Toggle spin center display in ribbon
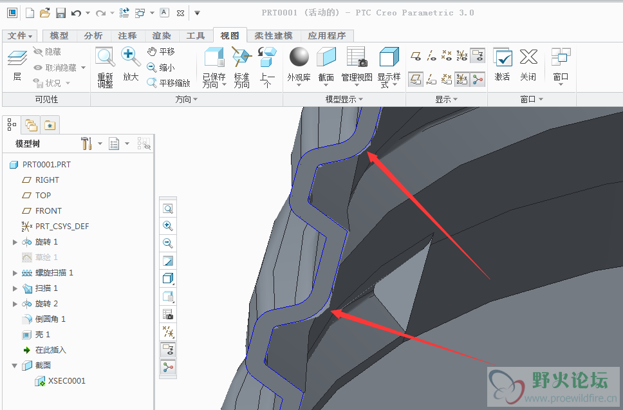623x410 pixels. (x=478, y=79)
